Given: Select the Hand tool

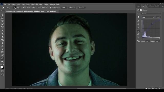Looking at the screenshot, I should [2, 55].
